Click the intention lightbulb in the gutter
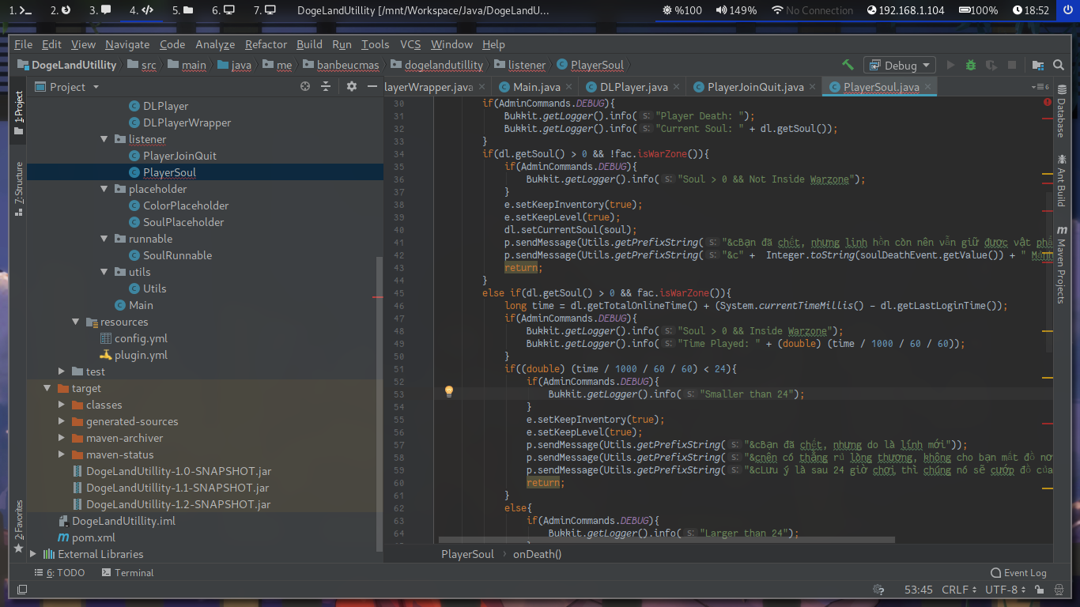 point(448,391)
